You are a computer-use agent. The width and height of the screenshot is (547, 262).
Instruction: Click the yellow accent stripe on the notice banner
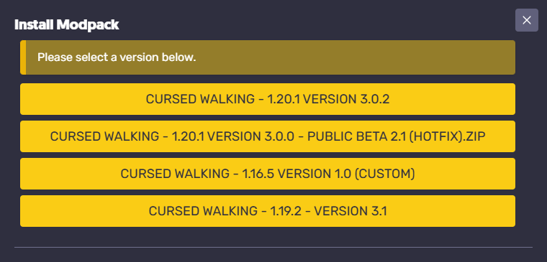click(x=23, y=57)
